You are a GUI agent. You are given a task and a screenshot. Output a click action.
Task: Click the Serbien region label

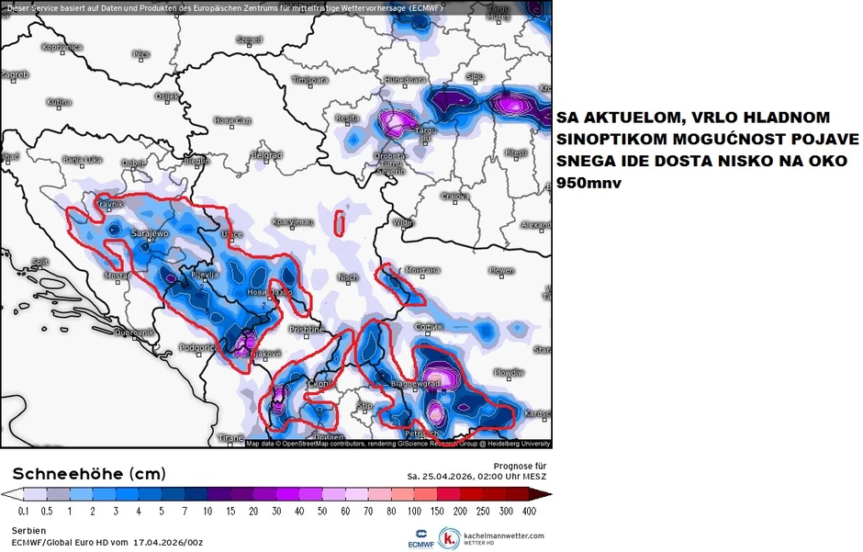(25, 530)
